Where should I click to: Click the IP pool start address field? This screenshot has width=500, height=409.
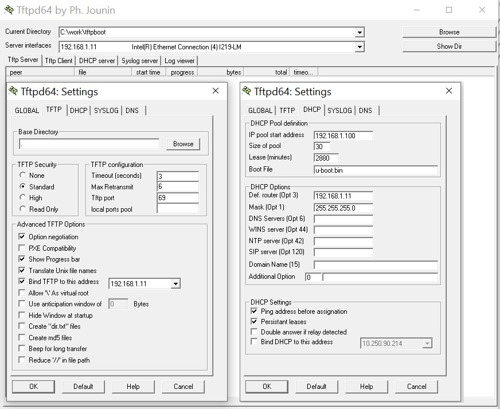tap(343, 135)
